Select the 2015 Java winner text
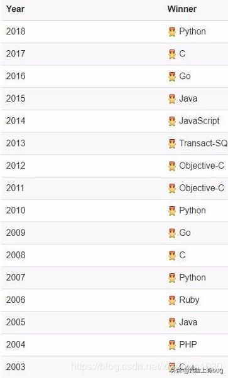Screen dimensions: 228x378 pyautogui.click(x=188, y=98)
